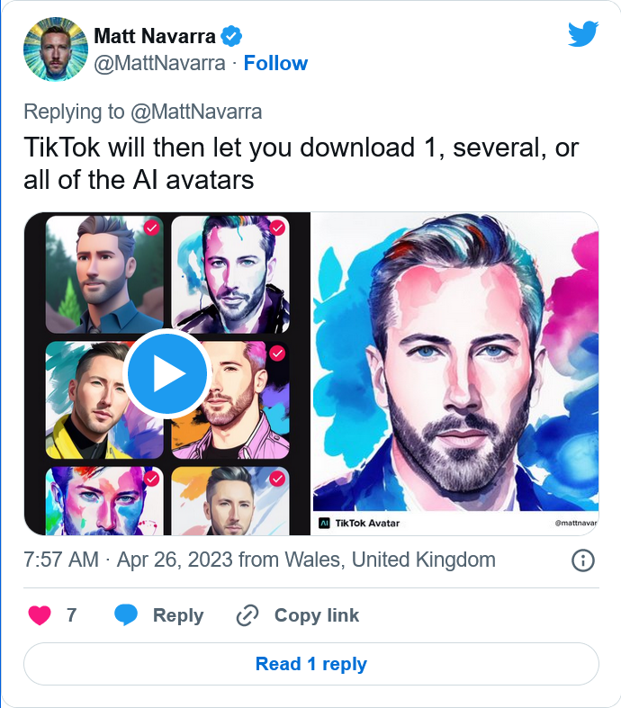Click the AI TikTok Avatar badge

359,523
